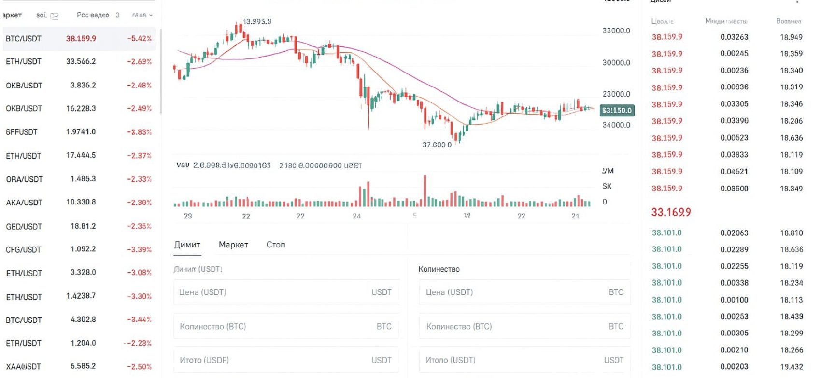Click the red 33.169.9 mid price in the order book

click(671, 212)
